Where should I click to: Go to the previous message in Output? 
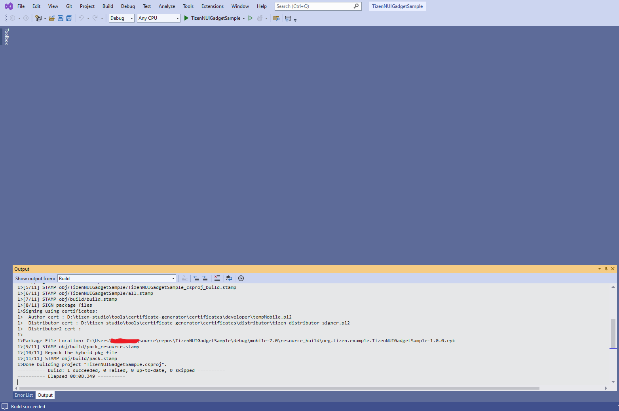[x=197, y=278]
